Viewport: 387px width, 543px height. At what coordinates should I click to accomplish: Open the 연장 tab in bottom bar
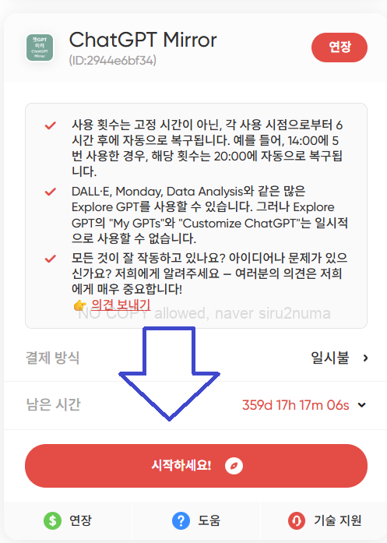(68, 520)
